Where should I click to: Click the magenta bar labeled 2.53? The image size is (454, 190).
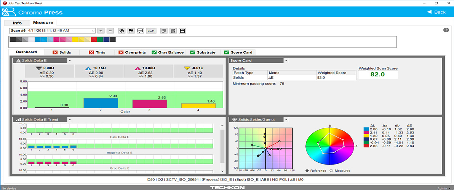(150, 104)
